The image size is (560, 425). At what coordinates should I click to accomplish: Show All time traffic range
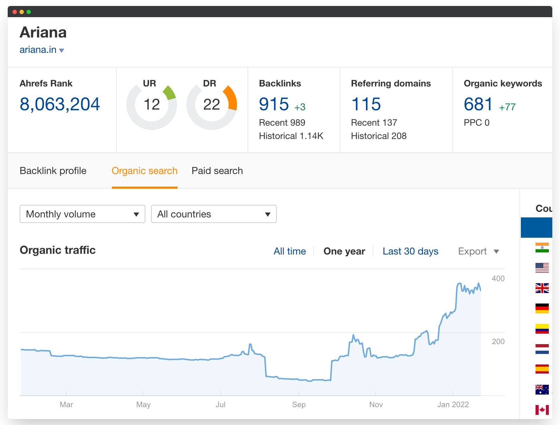(x=290, y=251)
